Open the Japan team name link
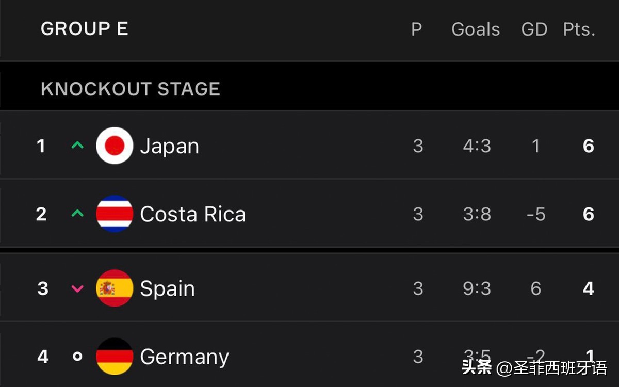This screenshot has height=387, width=619. coord(170,147)
